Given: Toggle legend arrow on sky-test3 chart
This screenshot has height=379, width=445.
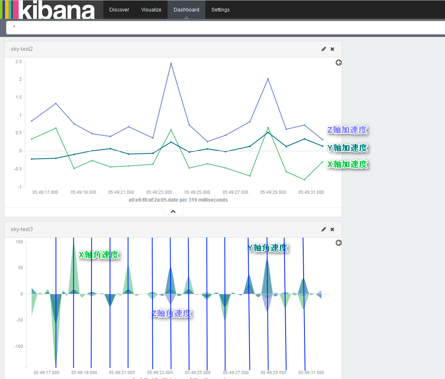Looking at the screenshot, I should pyautogui.click(x=338, y=243).
